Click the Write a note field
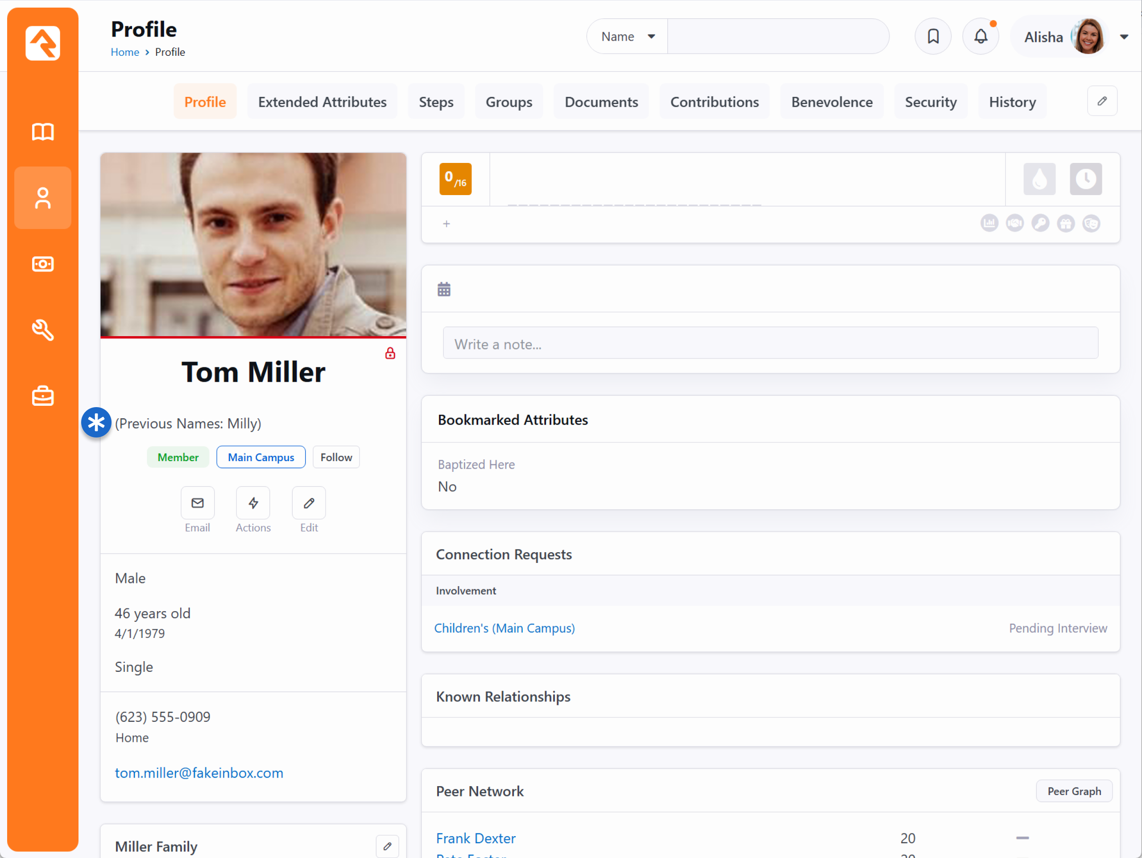Viewport: 1142px width, 858px height. [770, 344]
